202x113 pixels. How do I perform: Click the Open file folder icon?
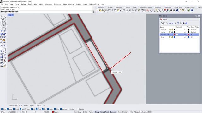tap(100, 10)
